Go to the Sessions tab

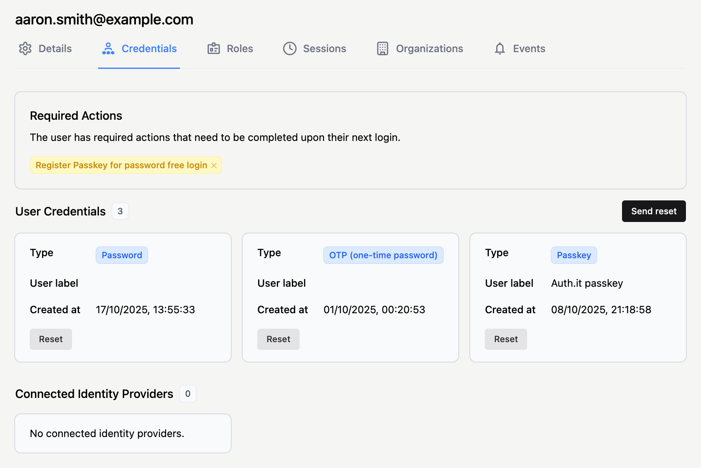point(324,48)
